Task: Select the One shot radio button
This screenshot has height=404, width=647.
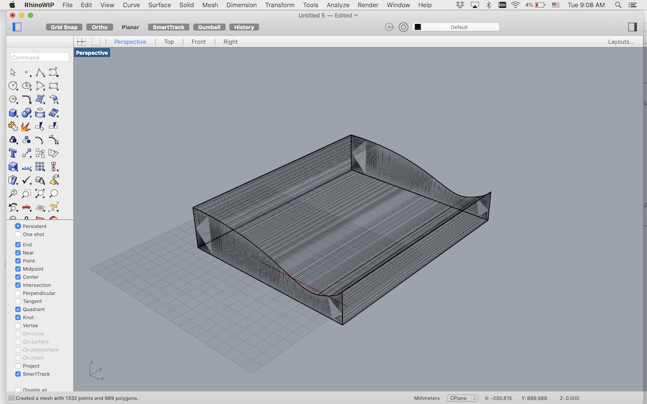Action: click(17, 234)
